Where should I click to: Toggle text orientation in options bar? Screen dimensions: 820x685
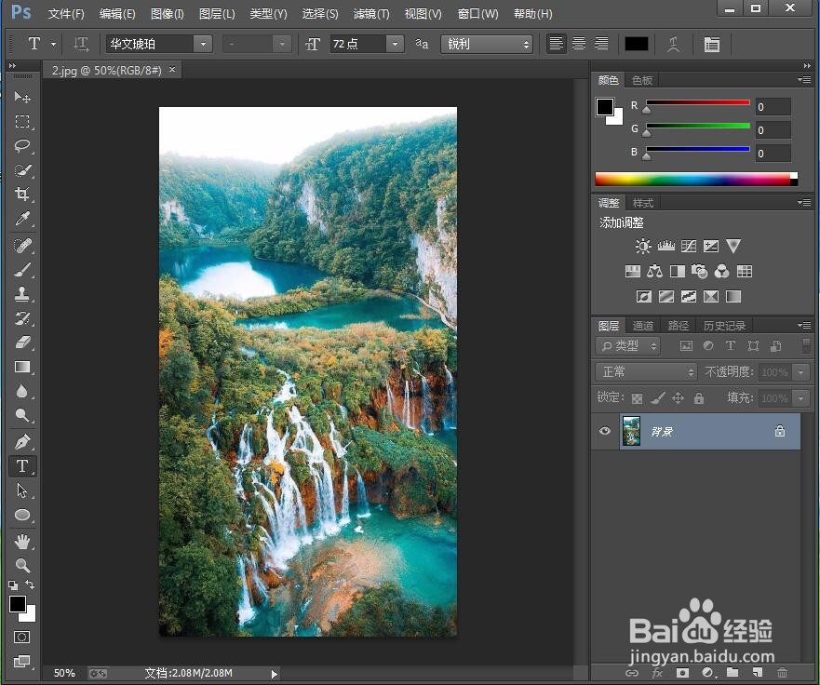coord(81,44)
